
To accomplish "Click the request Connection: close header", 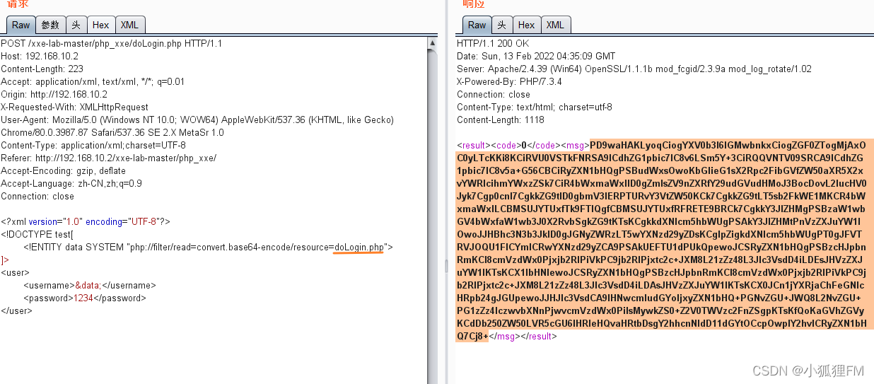I will 37,197.
